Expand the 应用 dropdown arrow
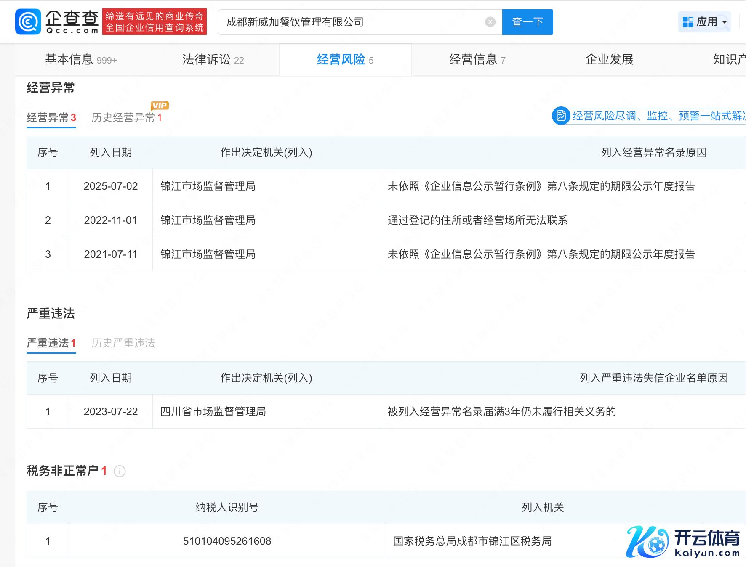The height and width of the screenshot is (567, 746). coord(725,22)
